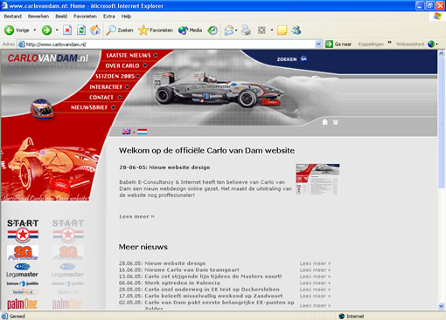Open the mail button dropdown arrow

coord(236,30)
